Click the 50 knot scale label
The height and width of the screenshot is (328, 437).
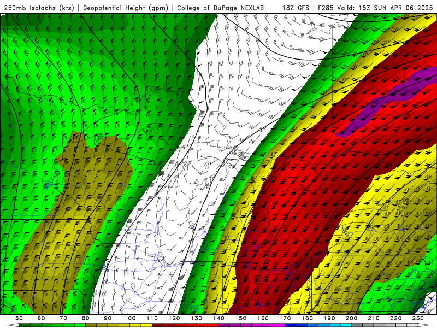point(19,318)
